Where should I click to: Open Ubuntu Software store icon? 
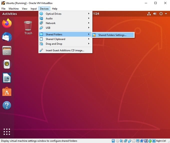[7, 91]
